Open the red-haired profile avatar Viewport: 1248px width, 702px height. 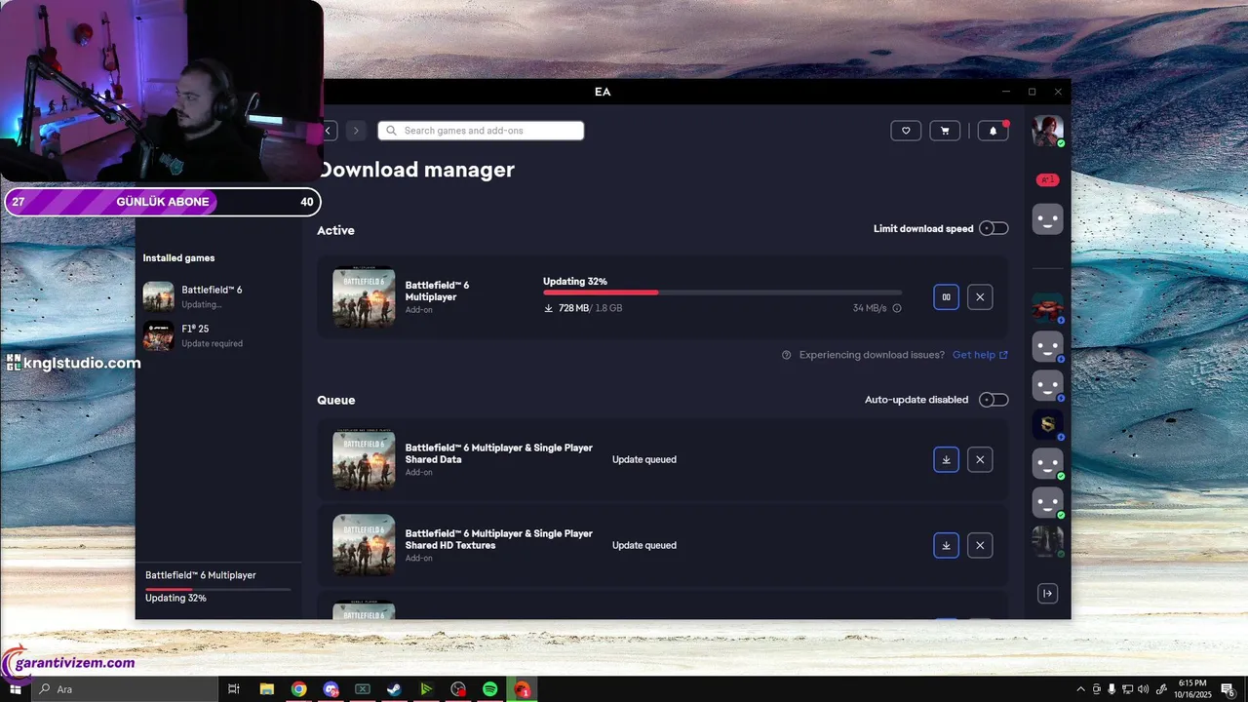pyautogui.click(x=1047, y=131)
